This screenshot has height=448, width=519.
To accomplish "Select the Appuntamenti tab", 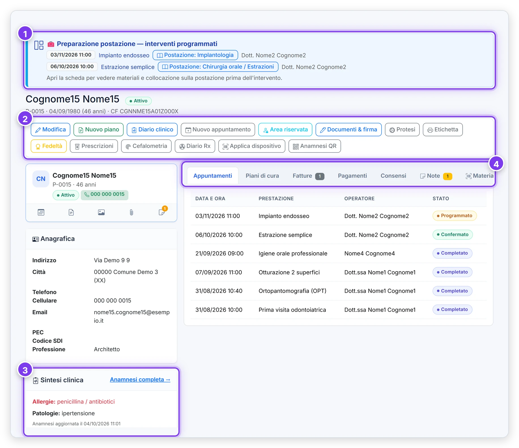I will [x=213, y=176].
